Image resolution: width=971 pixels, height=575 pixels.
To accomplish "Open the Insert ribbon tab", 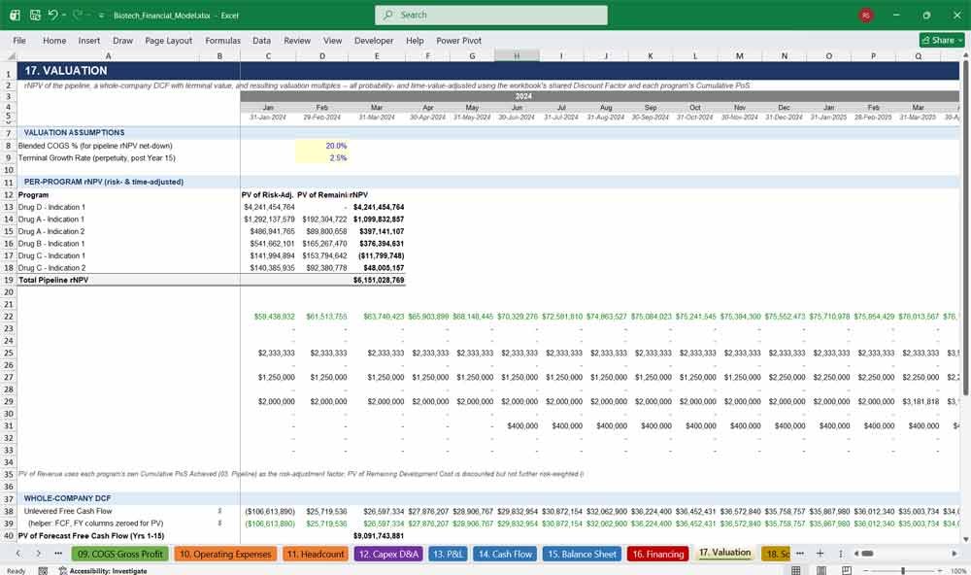I will [x=89, y=40].
